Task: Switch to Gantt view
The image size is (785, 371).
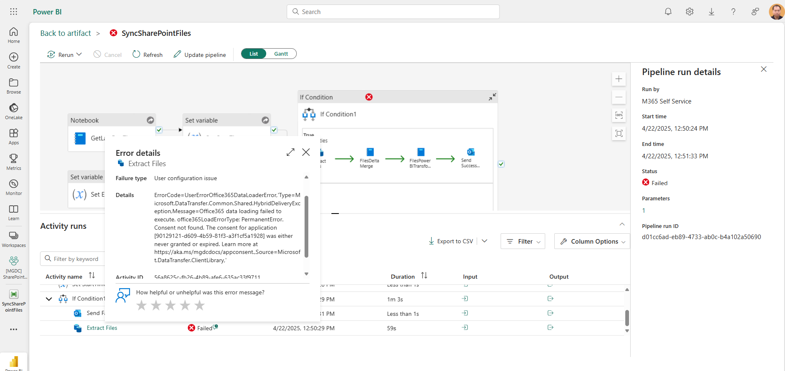Action: 281,54
